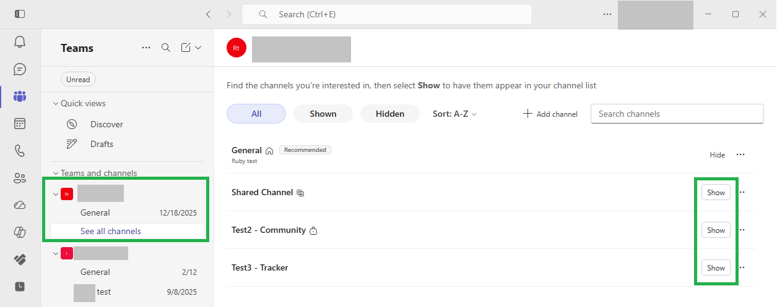Open the Calls phone icon

(x=20, y=151)
